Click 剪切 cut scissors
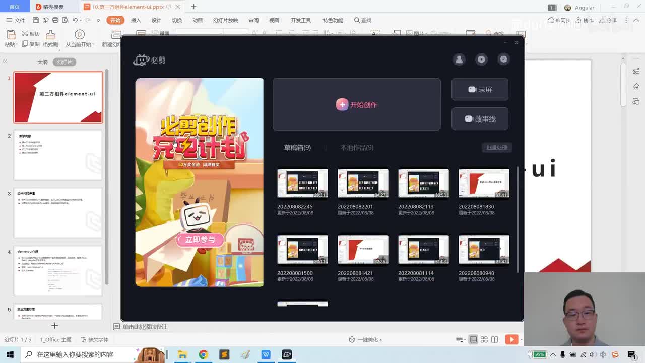645x363 pixels. click(x=30, y=34)
